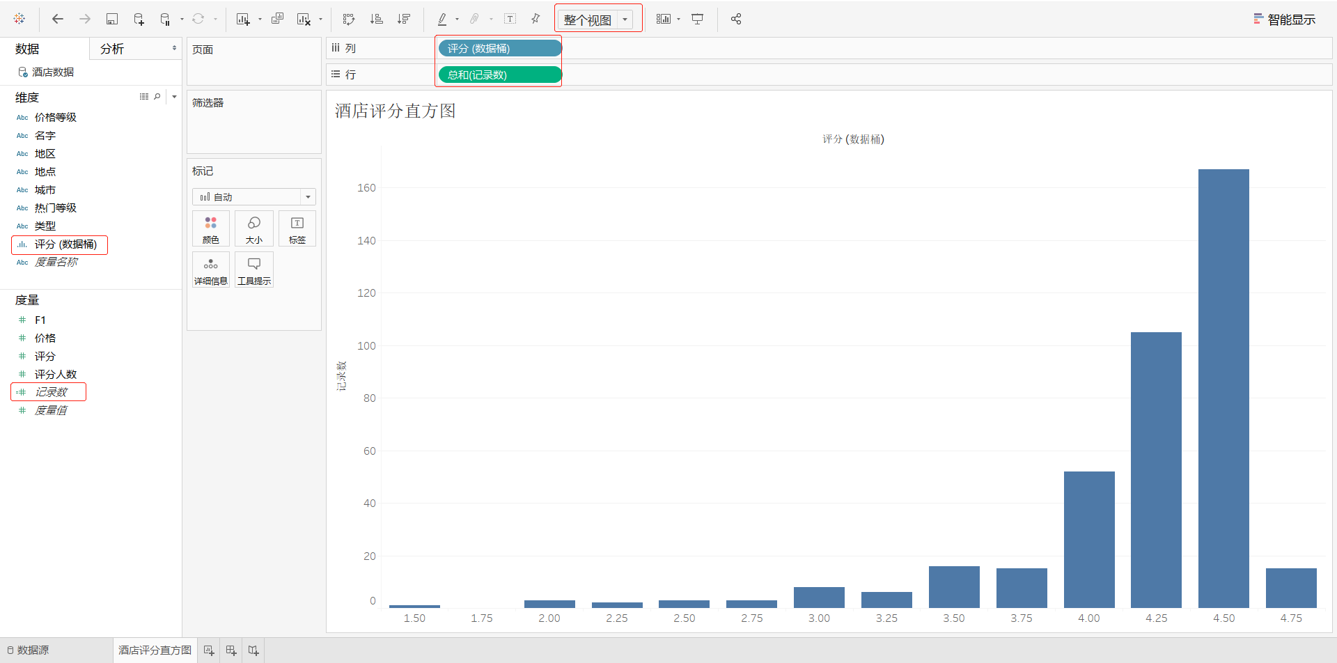This screenshot has height=663, width=1337.
Task: Expand dropdown next to new worksheet icon
Action: (x=260, y=19)
